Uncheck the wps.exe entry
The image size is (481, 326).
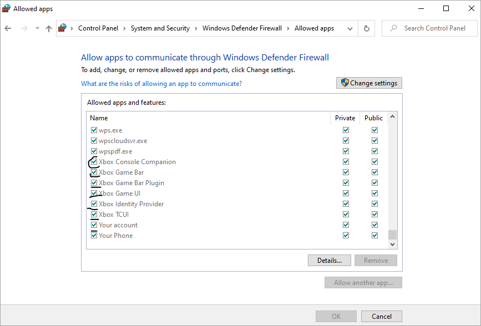[x=94, y=130]
